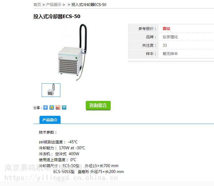
Task: Click the green 咨询留言 button
Action: (98, 105)
